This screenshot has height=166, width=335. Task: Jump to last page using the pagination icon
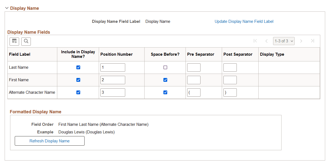point(312,41)
